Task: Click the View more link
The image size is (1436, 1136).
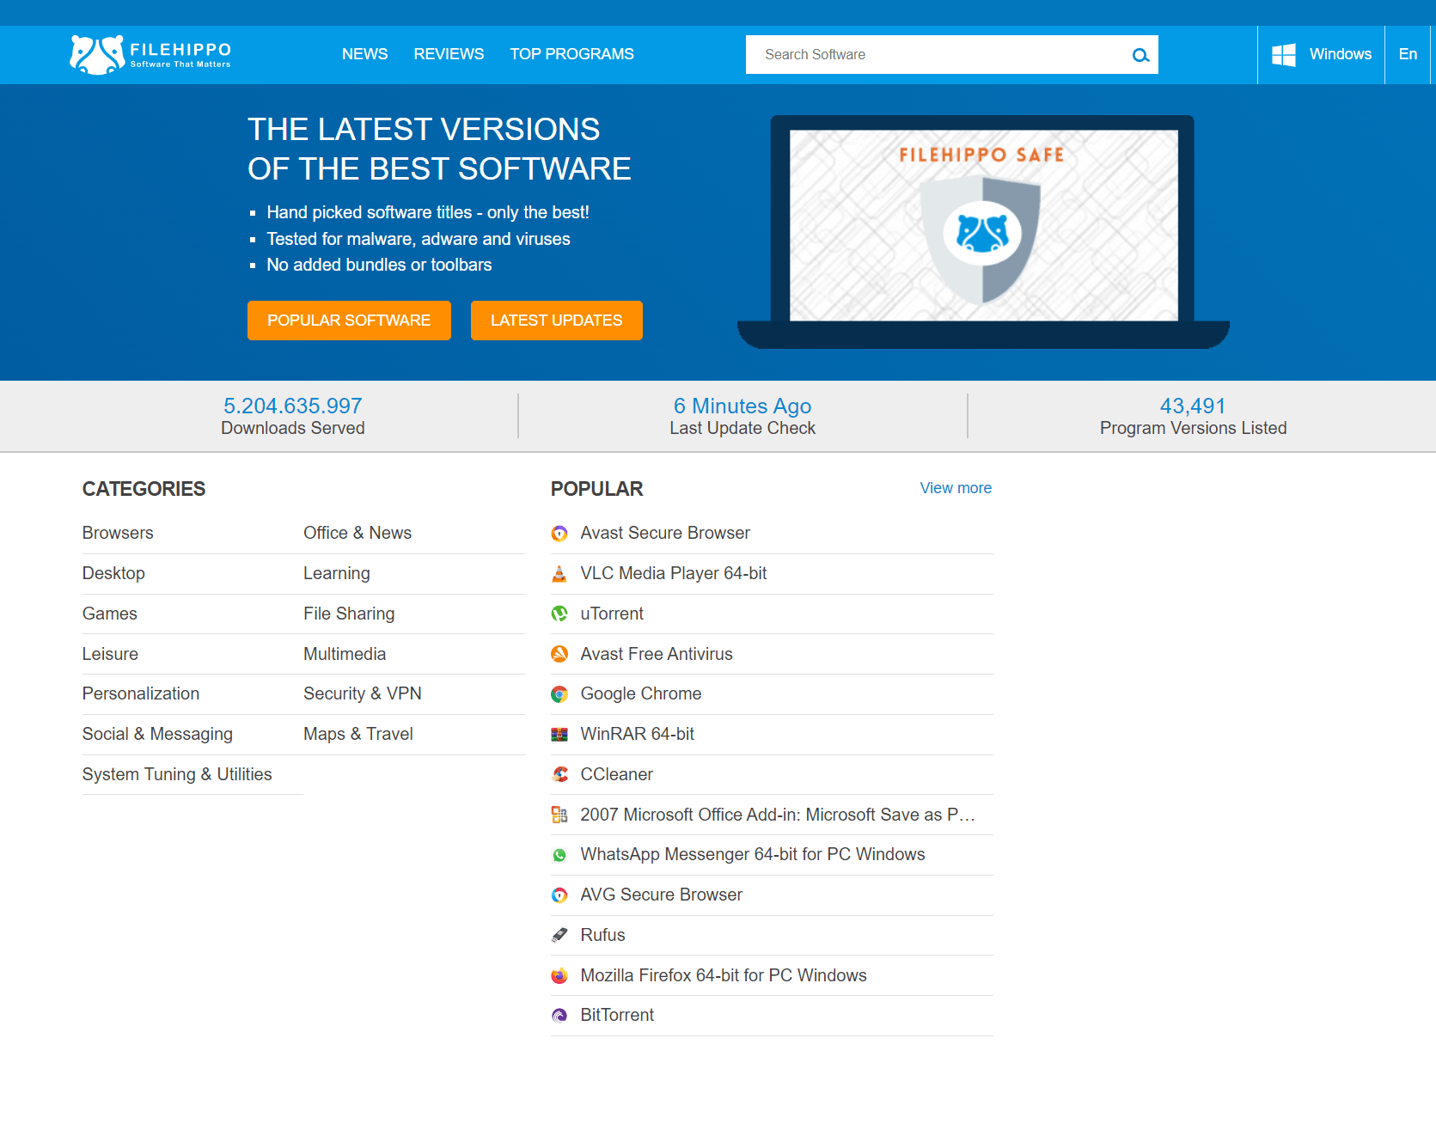Action: pyautogui.click(x=956, y=488)
